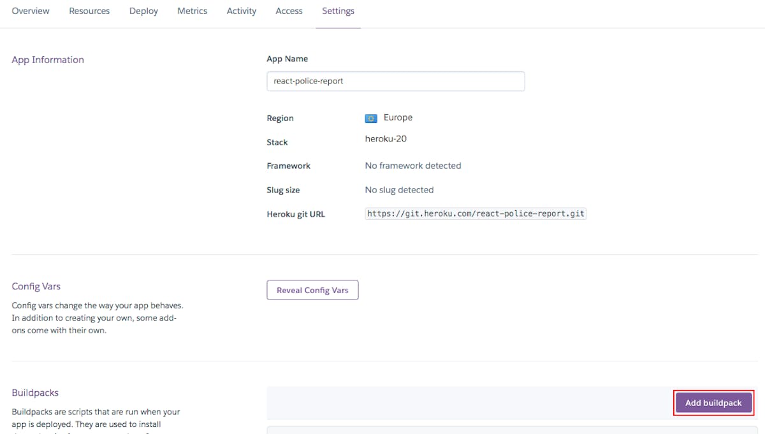Open the Metrics tab
The height and width of the screenshot is (434, 765).
[x=192, y=11]
